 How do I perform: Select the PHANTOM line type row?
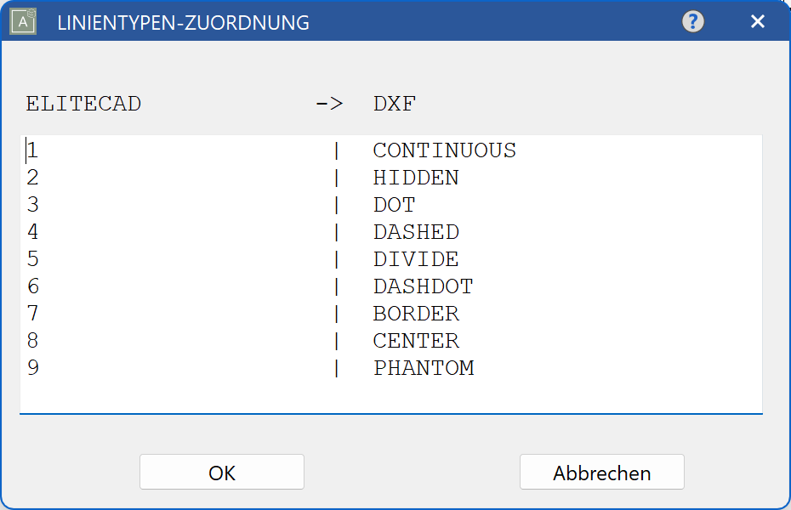pos(423,368)
